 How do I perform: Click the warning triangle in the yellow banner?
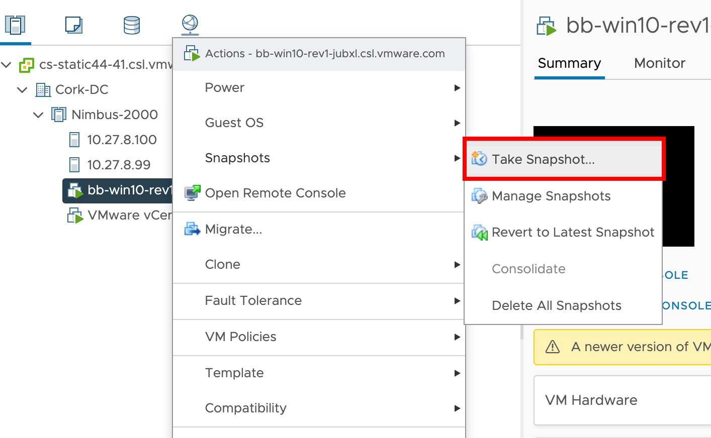click(553, 347)
